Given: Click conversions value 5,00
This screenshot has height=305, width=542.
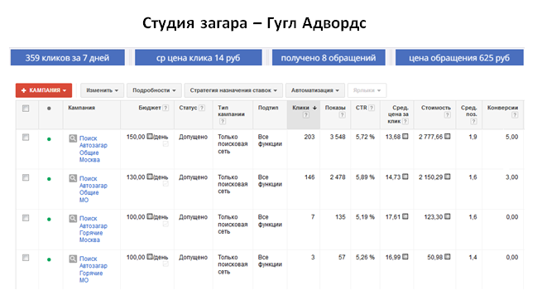Looking at the screenshot, I should tap(512, 137).
